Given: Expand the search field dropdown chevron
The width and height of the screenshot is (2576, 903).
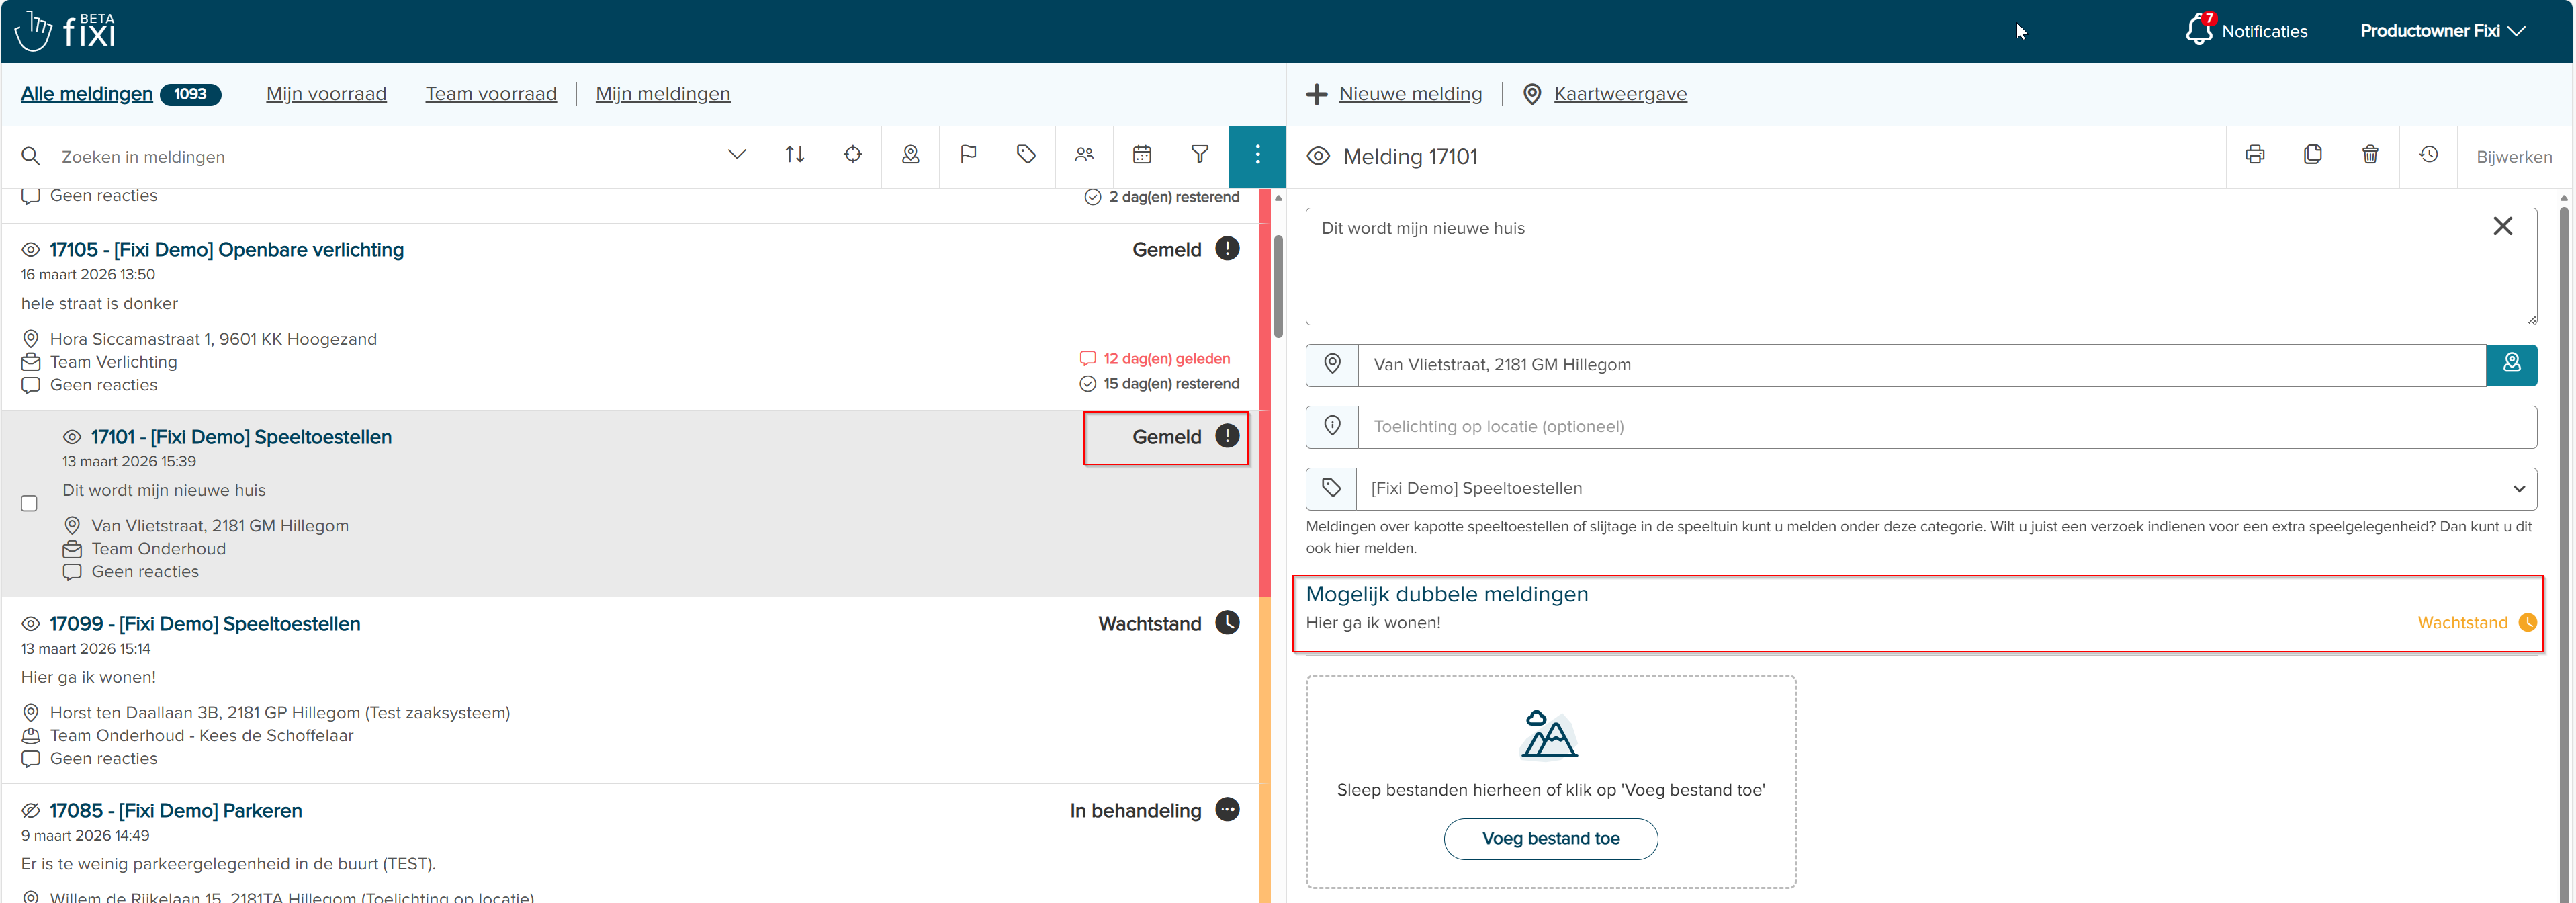Looking at the screenshot, I should [x=737, y=155].
